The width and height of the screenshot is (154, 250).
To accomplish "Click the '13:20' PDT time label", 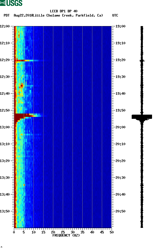I will click(5, 161).
